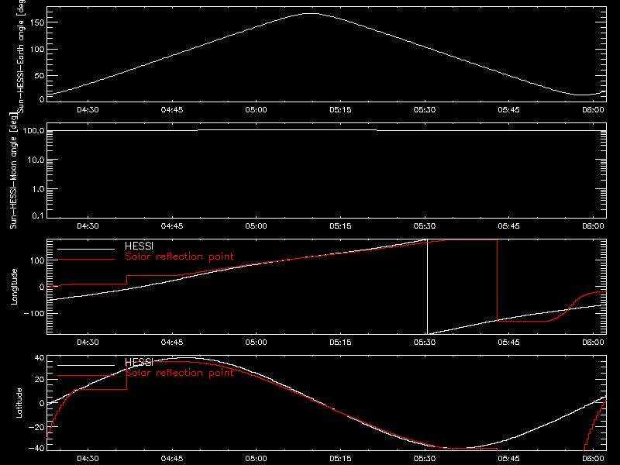Select the Latitude axis title
This screenshot has width=620, height=465.
click(19, 402)
